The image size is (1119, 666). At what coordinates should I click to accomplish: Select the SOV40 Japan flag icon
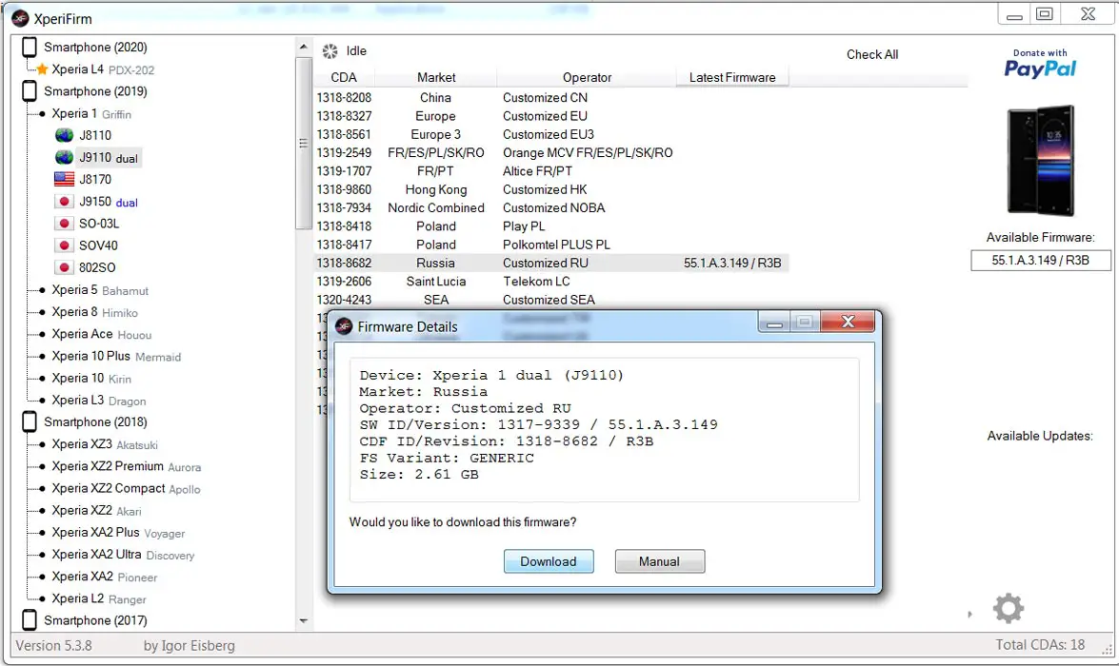(64, 245)
